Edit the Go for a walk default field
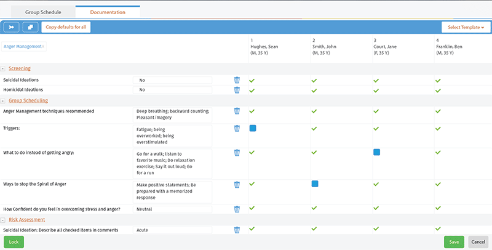The height and width of the screenshot is (250, 492). pyautogui.click(x=172, y=164)
